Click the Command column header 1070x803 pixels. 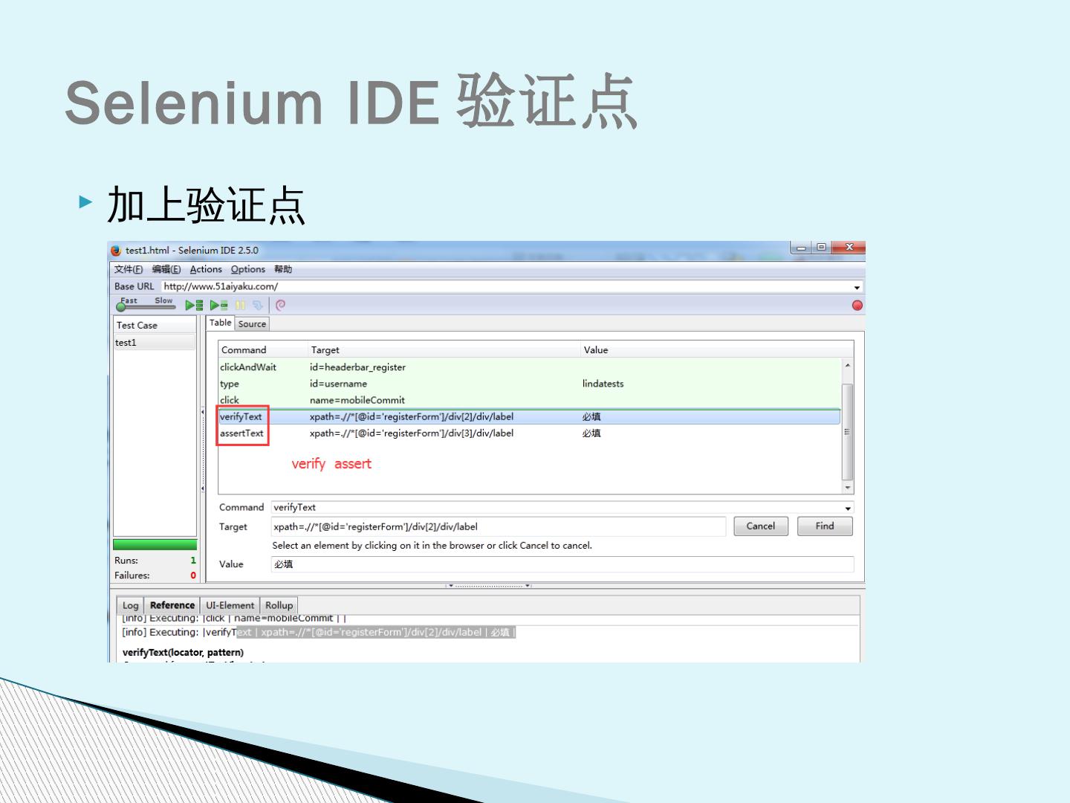(263, 349)
